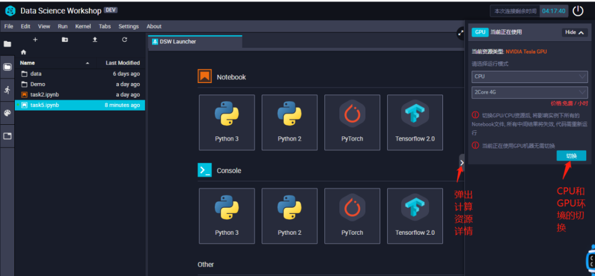Select the task2.ipynb file

[x=80, y=95]
